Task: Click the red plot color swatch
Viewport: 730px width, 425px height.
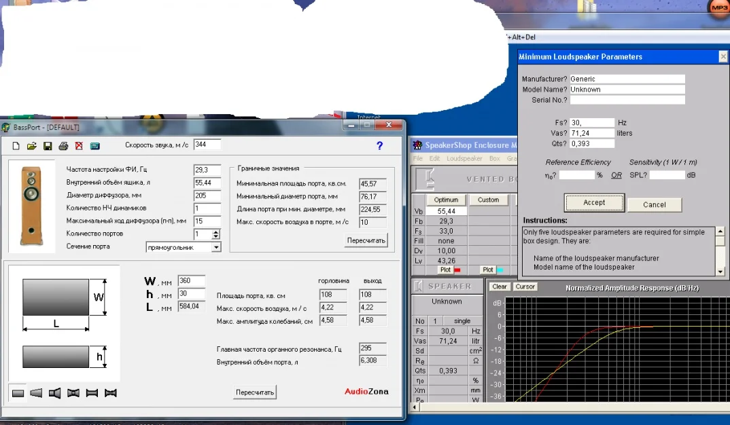Action: tap(457, 270)
